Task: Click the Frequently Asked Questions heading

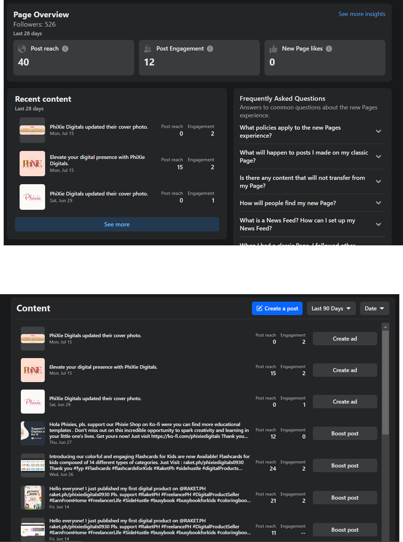Action: (x=282, y=98)
